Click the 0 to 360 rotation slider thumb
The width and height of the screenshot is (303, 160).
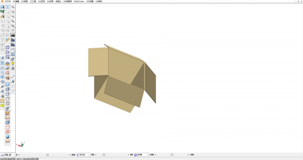[x=48, y=155]
